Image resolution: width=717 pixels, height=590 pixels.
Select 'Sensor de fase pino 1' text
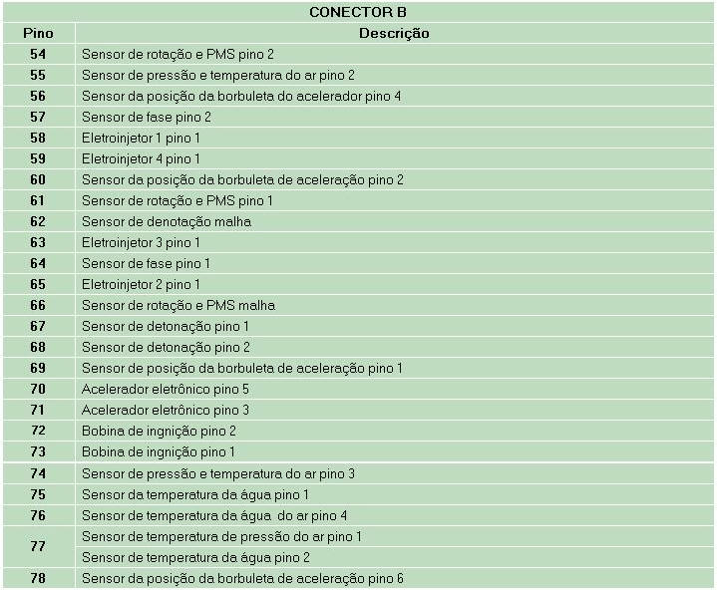click(146, 263)
